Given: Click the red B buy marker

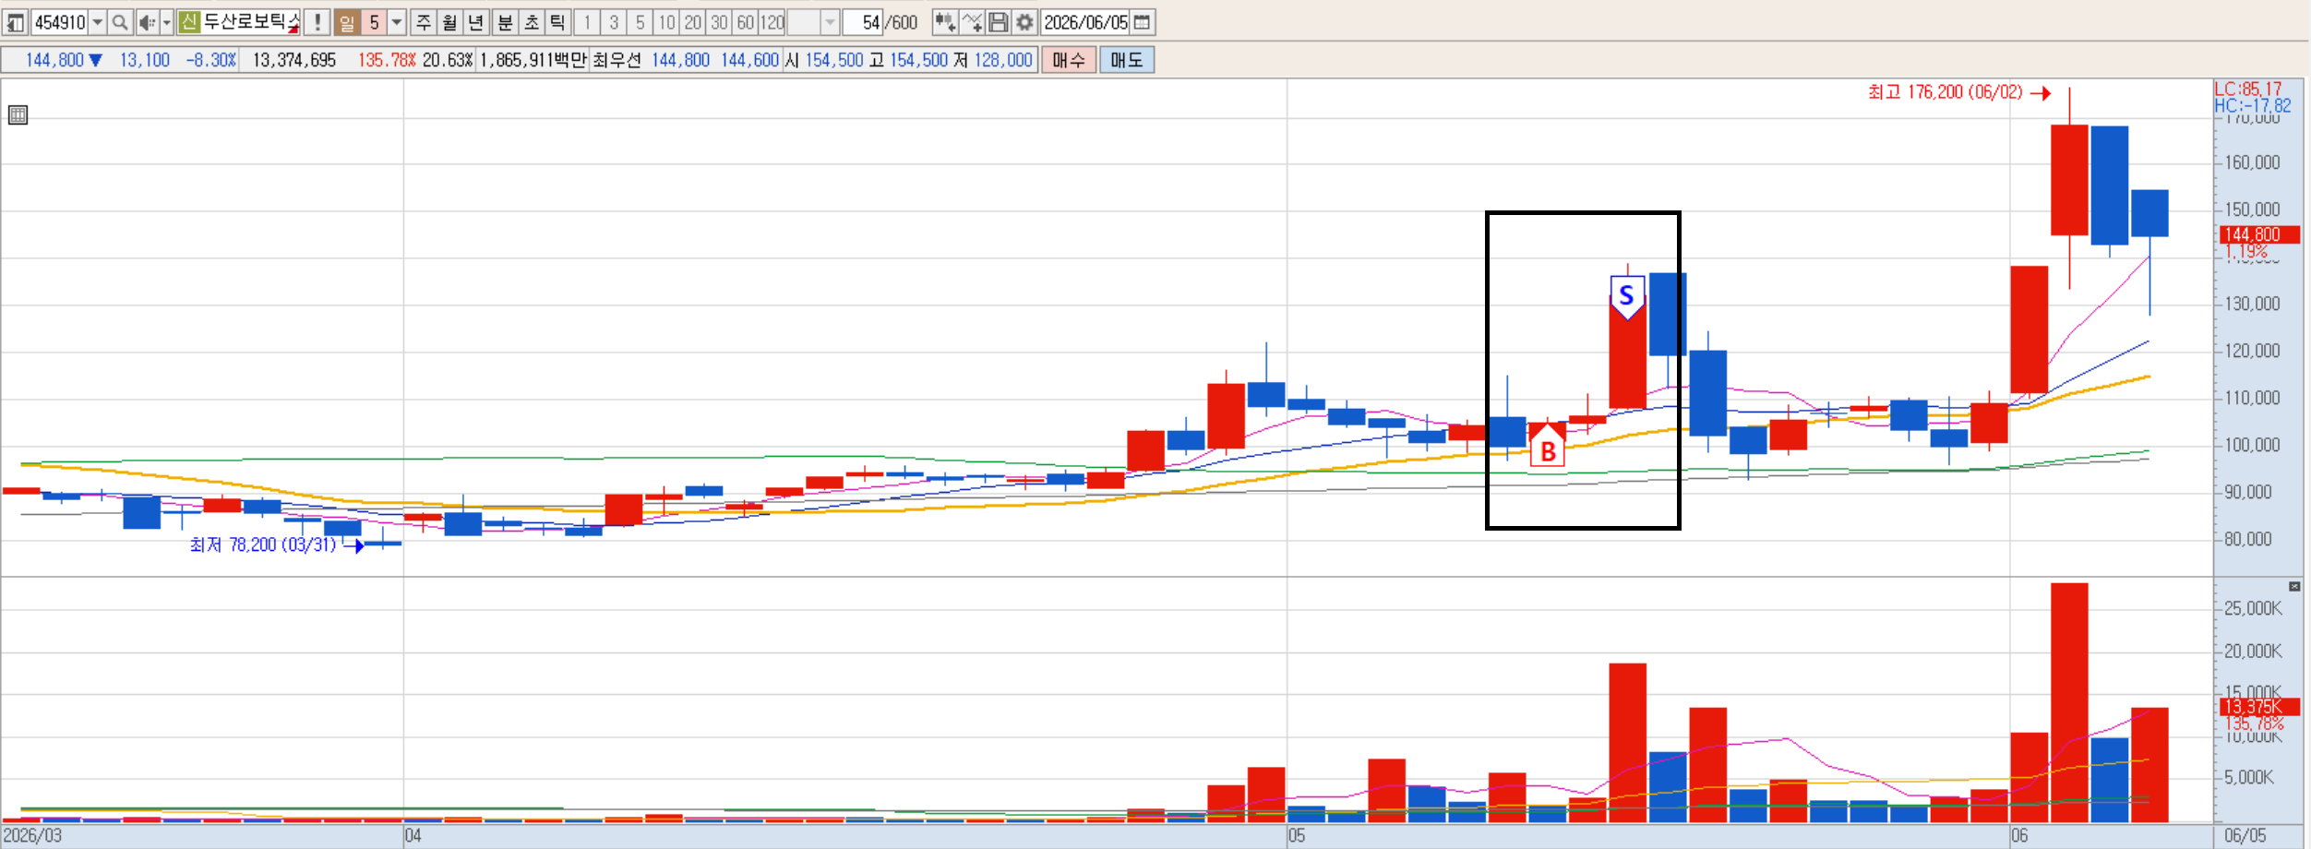Looking at the screenshot, I should click(1548, 448).
